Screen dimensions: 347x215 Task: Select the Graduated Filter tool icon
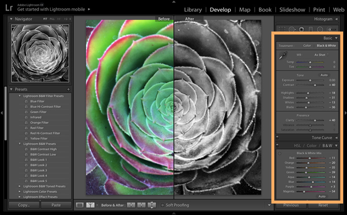[x=311, y=29]
